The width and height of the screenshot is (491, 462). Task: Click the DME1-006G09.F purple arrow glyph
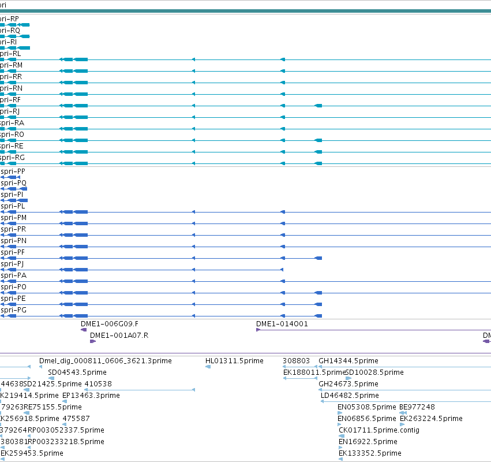[x=84, y=330]
